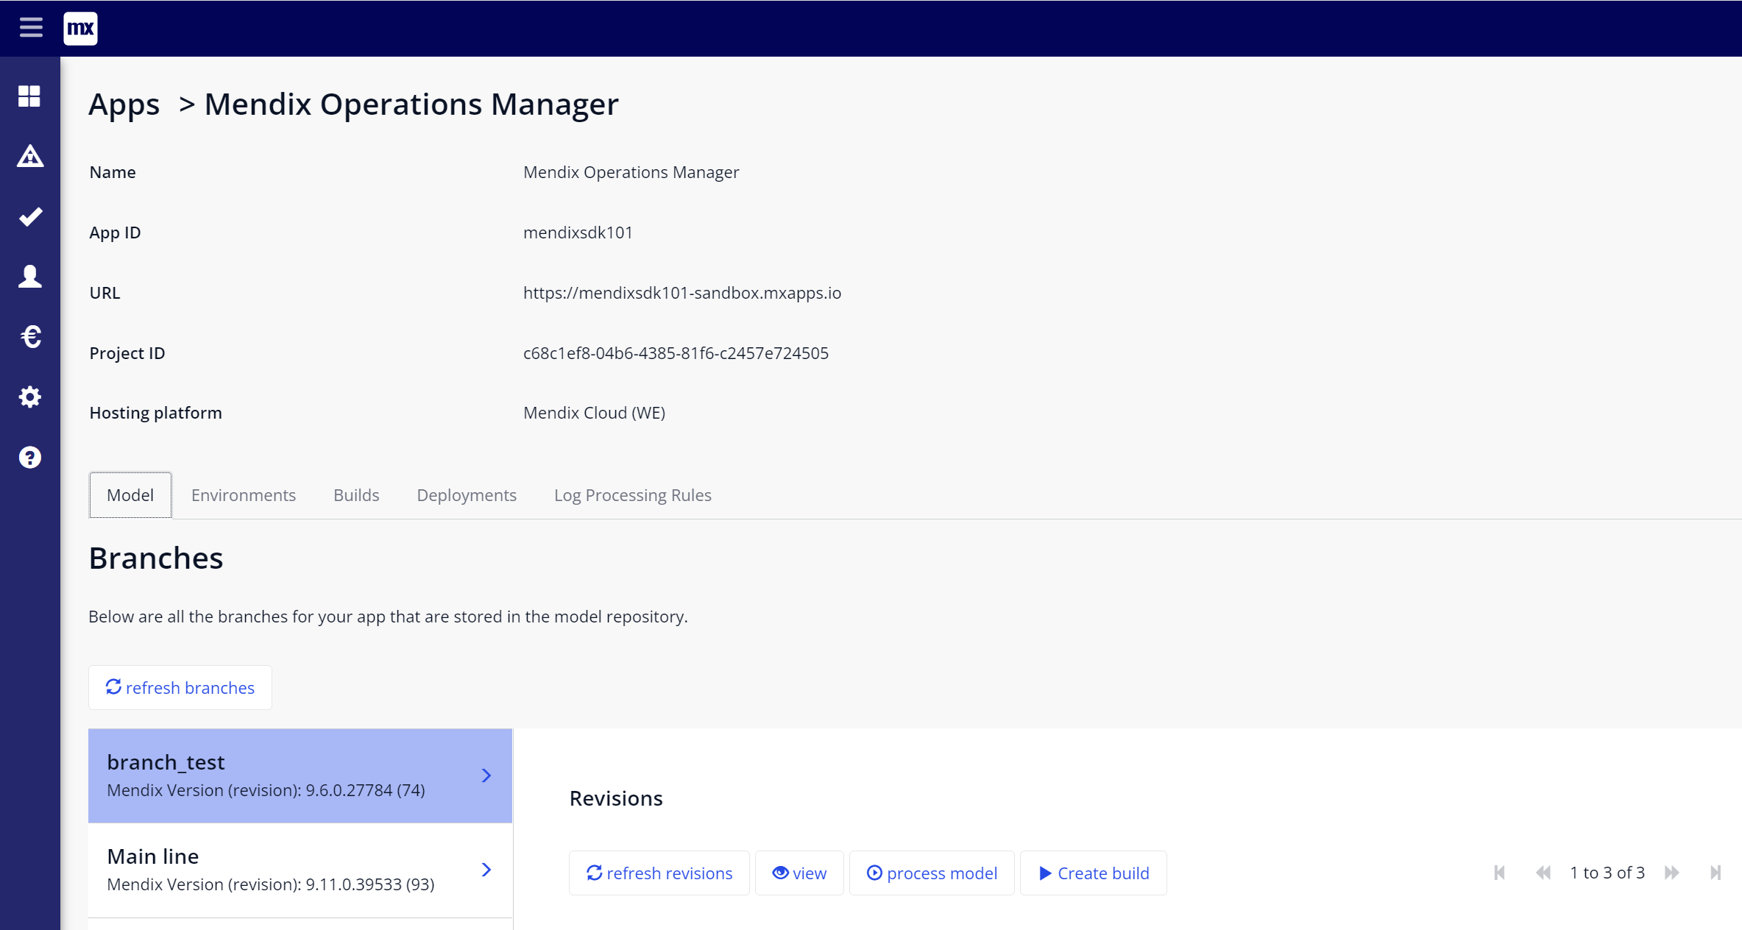This screenshot has height=930, width=1742.
Task: Open the checkmark tasks icon in sidebar
Action: pyautogui.click(x=29, y=216)
